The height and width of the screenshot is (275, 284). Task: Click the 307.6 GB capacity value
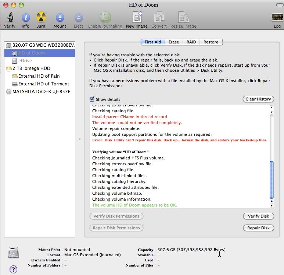191,250
